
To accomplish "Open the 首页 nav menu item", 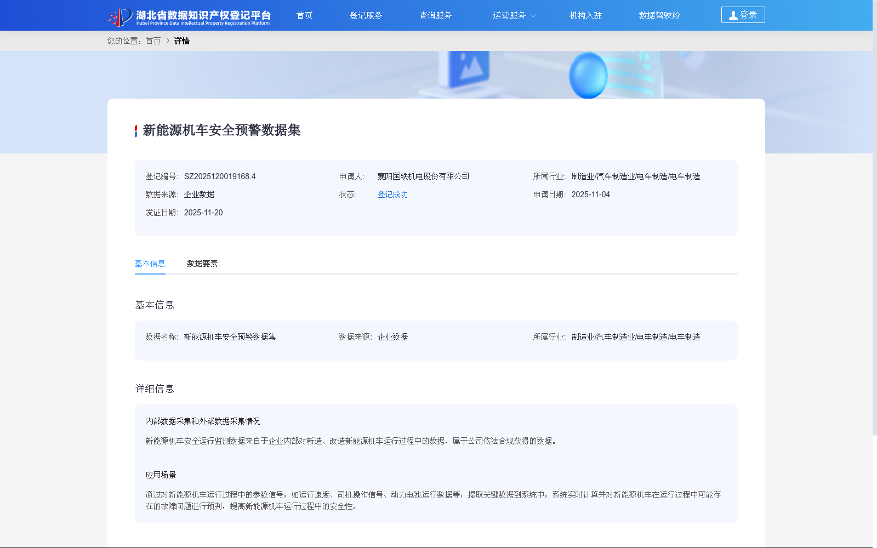I will point(304,15).
